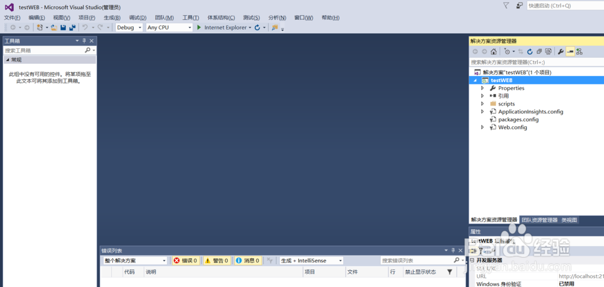Click the error list search magnifier icon
The width and height of the screenshot is (604, 287).
[457, 260]
